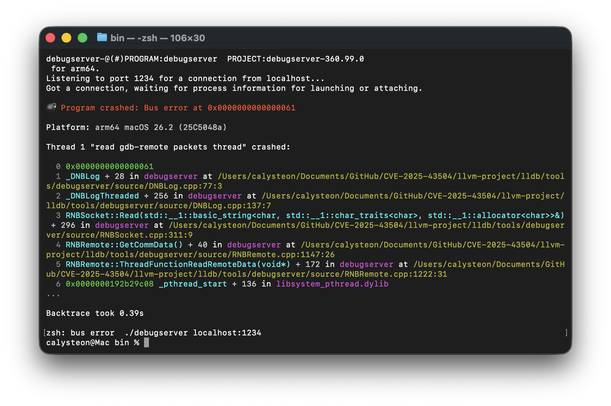Click the block cursor at the shell prompt
611x406 pixels.
pos(146,342)
